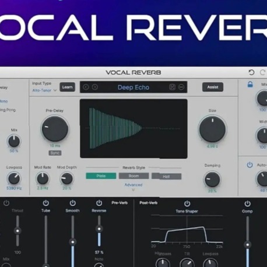Click the 57 % Reverse value

(x=99, y=252)
